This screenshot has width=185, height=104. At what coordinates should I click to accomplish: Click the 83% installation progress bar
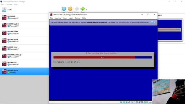click(103, 57)
